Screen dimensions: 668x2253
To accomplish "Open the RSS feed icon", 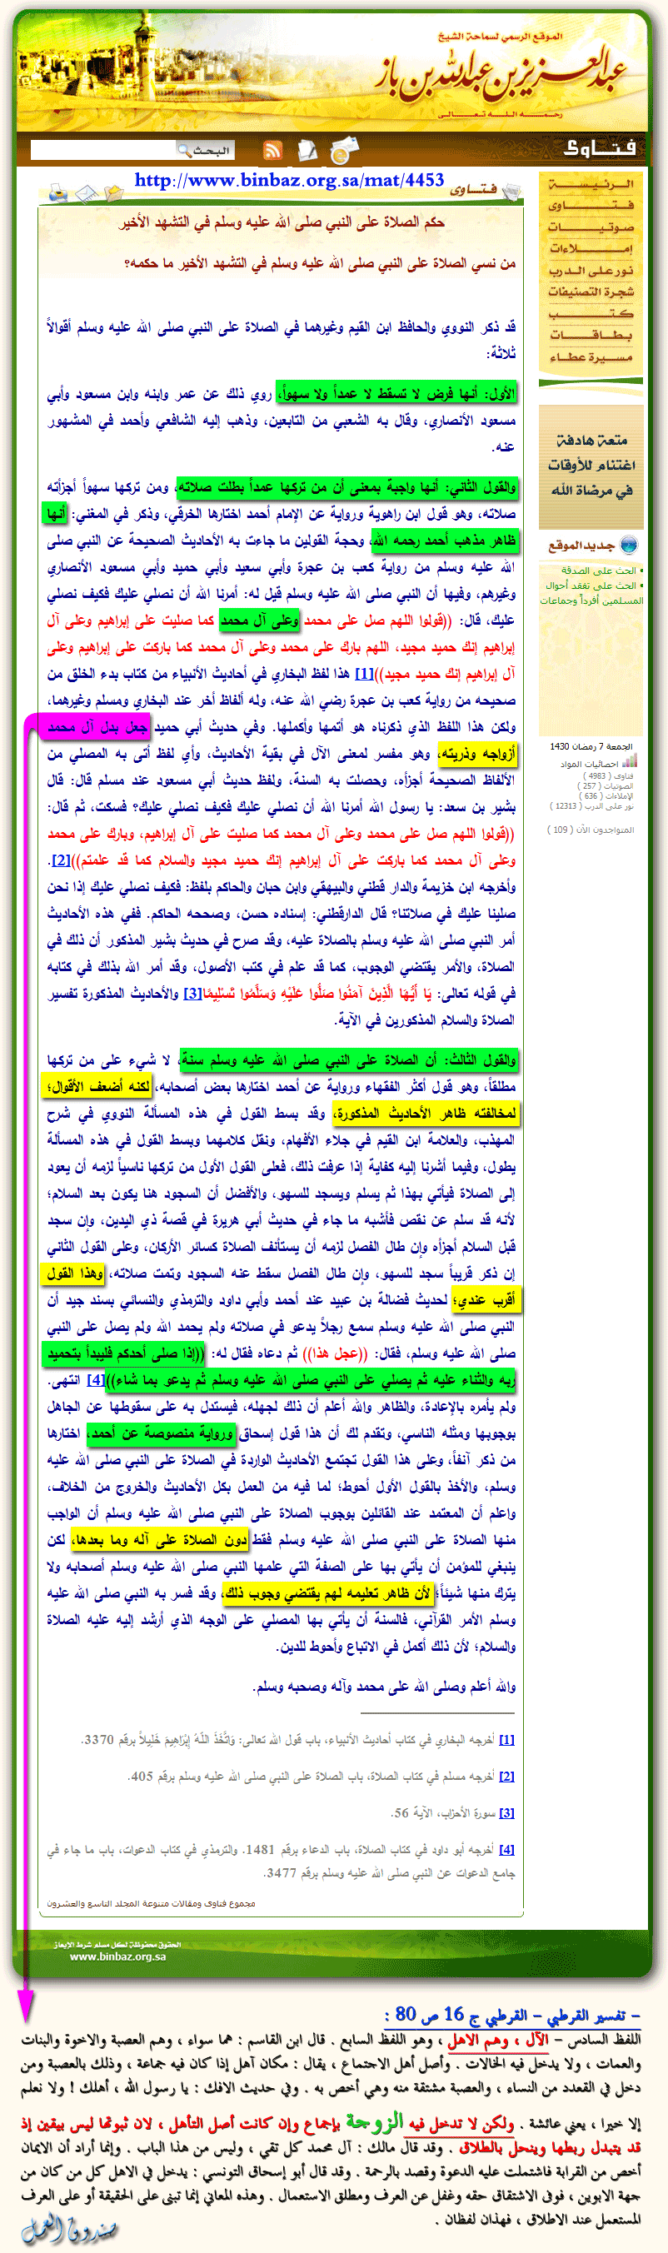I will tap(273, 151).
